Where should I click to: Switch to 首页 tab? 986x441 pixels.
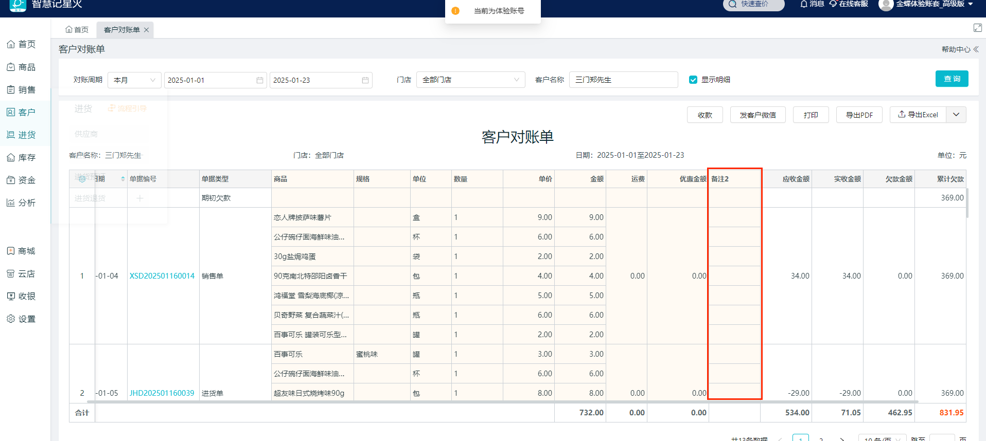[x=77, y=30]
